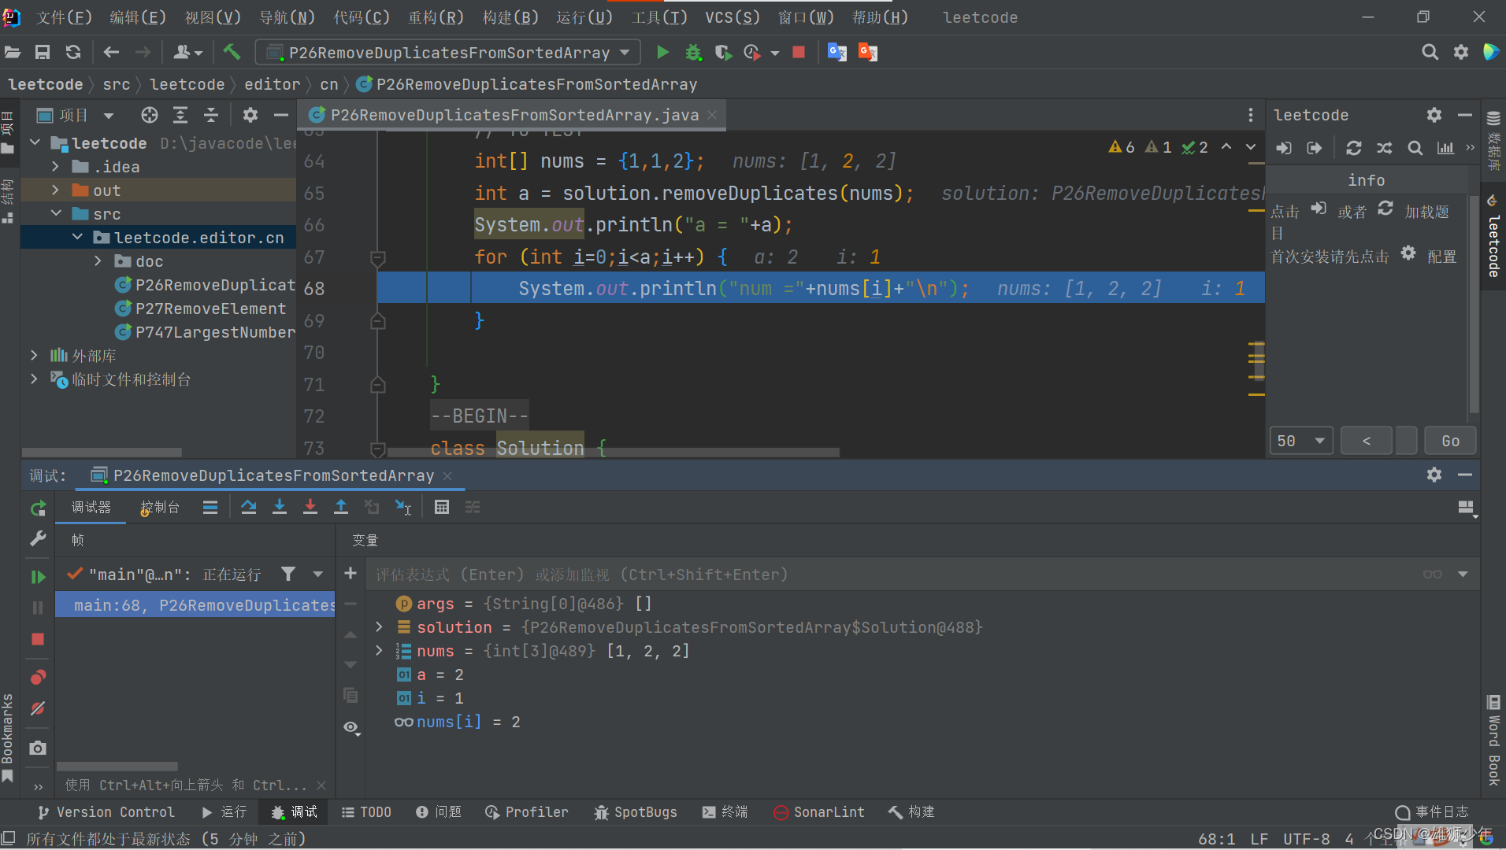The width and height of the screenshot is (1506, 850).
Task: Click the Select Opened File target icon
Action: 150,116
